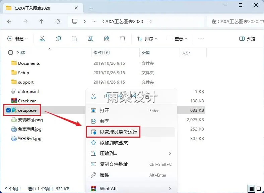Image resolution: width=264 pixels, height=193 pixels.
Task: Click the search box for CAXA工艺图表2020
Action: (x=236, y=21)
